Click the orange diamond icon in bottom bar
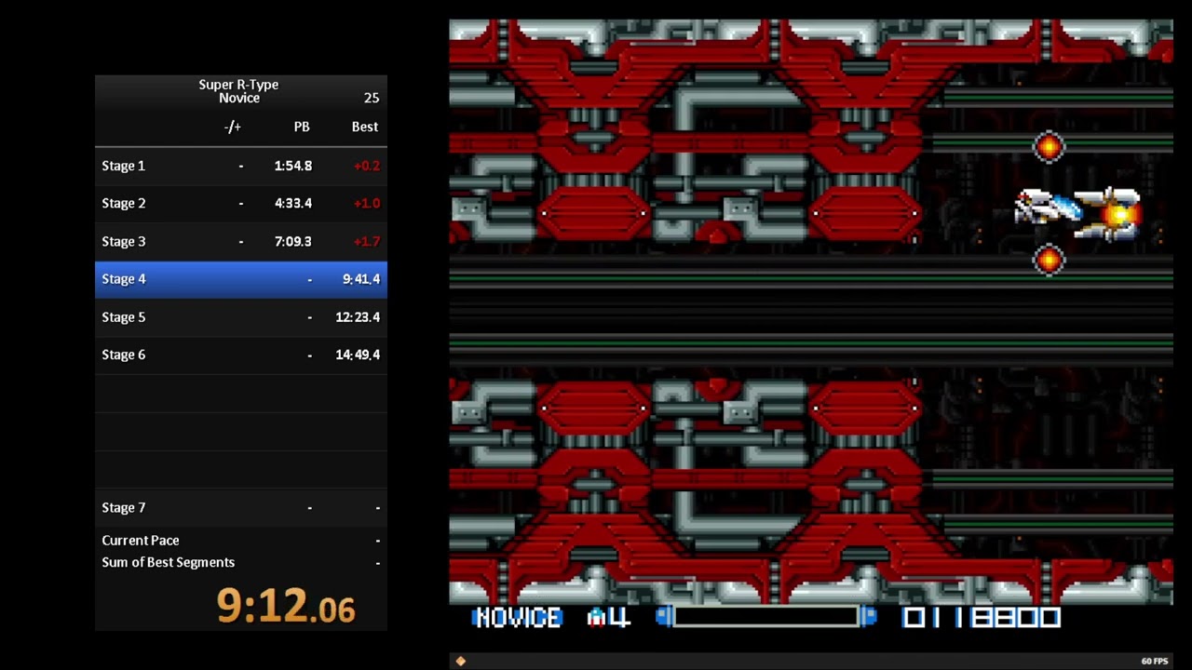Viewport: 1192px width, 670px height. point(460,661)
